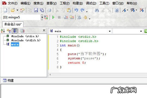This screenshot has width=147, height=98.
Task: Click code line 6 system("pause")
Action: tap(84, 58)
